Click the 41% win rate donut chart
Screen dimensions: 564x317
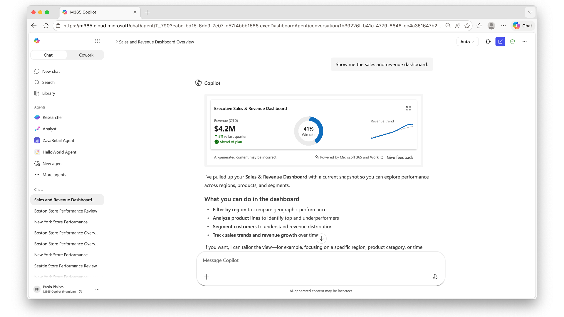coord(308,131)
